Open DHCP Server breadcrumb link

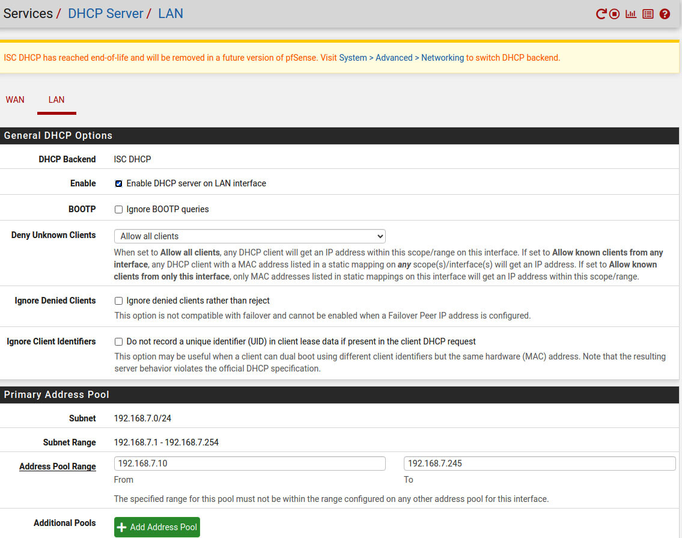tap(106, 13)
